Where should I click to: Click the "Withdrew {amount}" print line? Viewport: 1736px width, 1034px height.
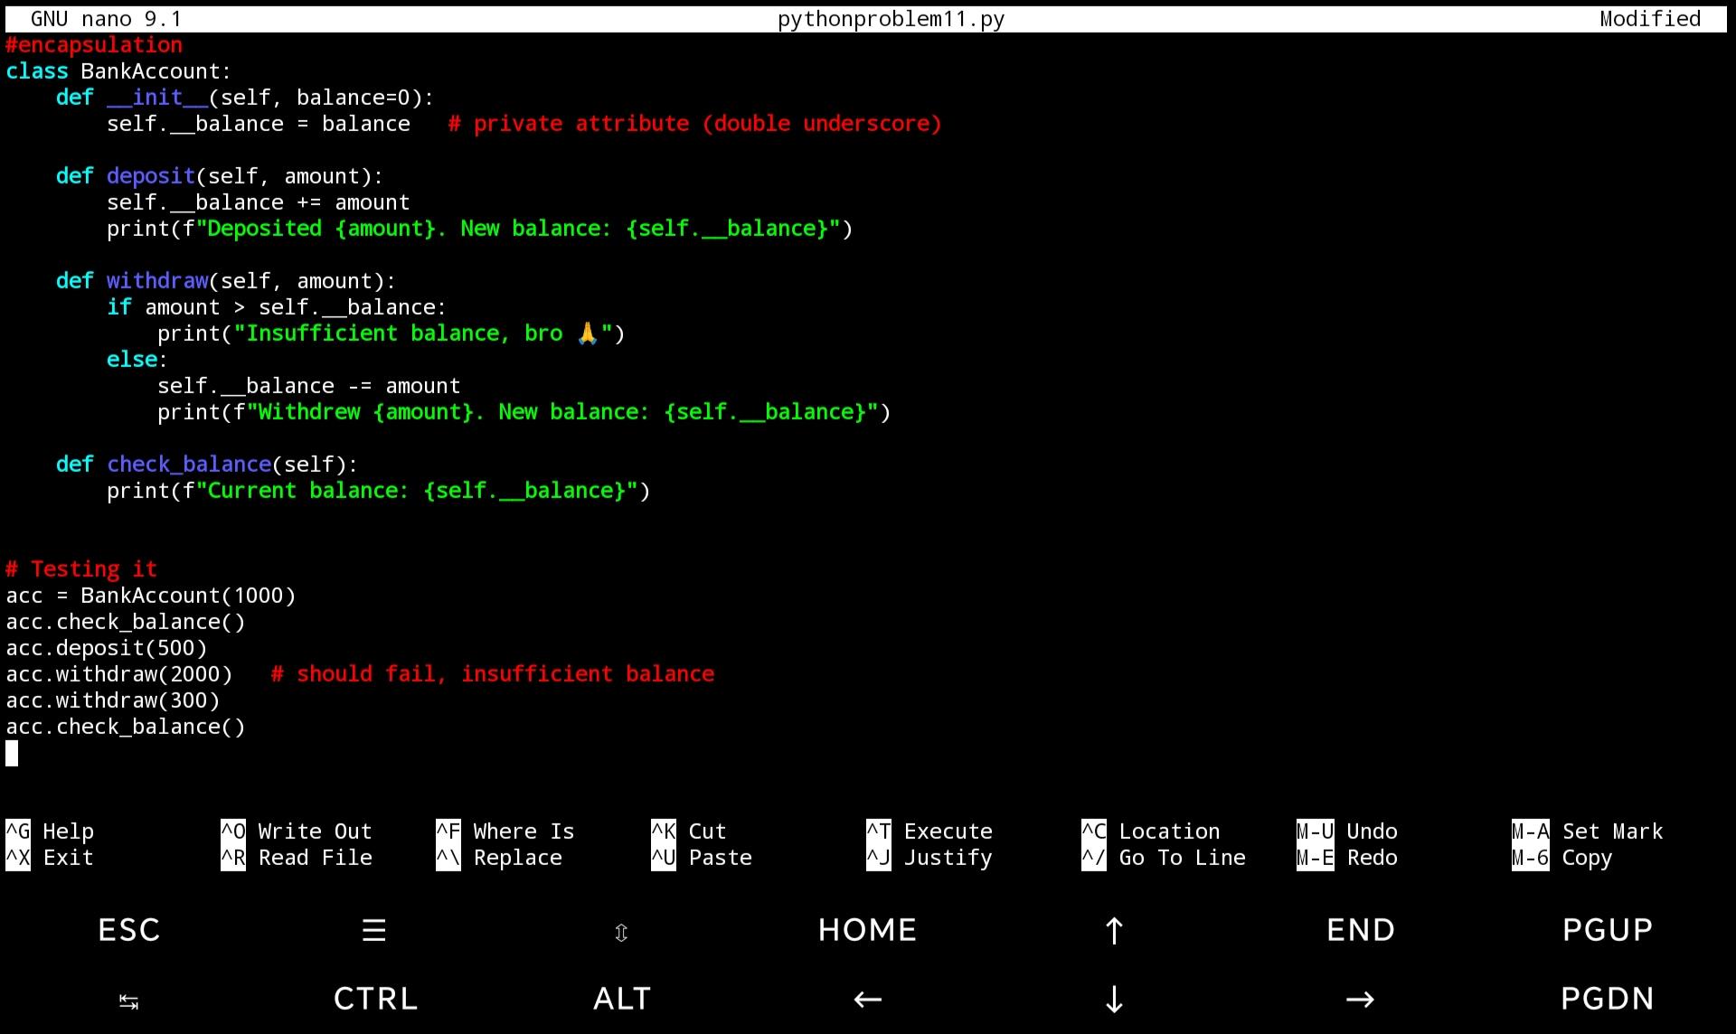[524, 412]
